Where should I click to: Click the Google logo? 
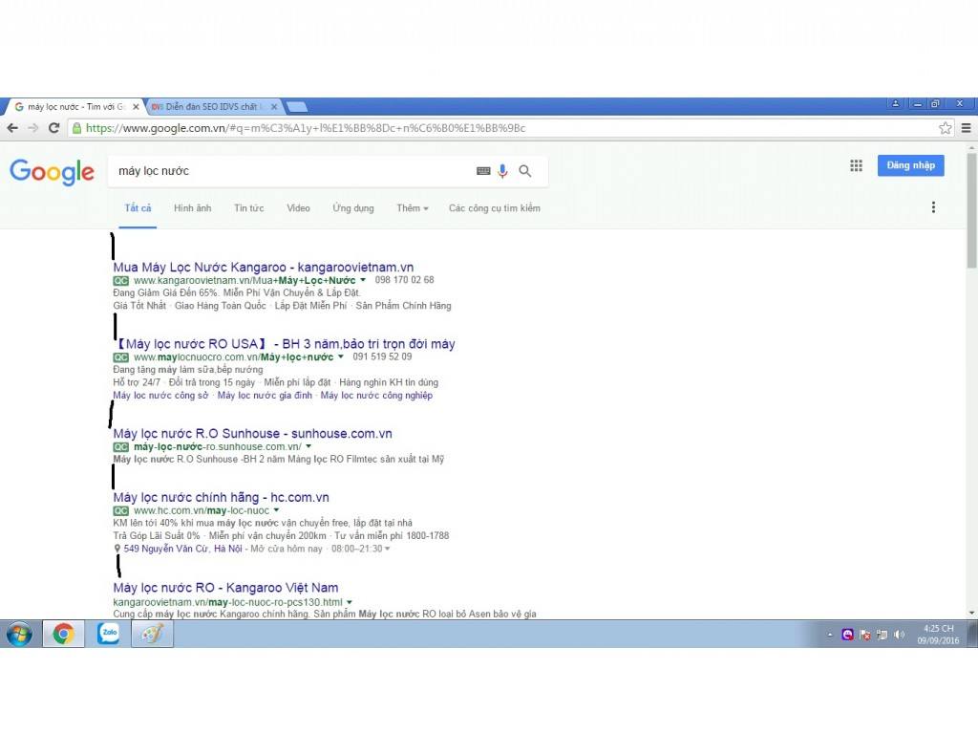[52, 172]
